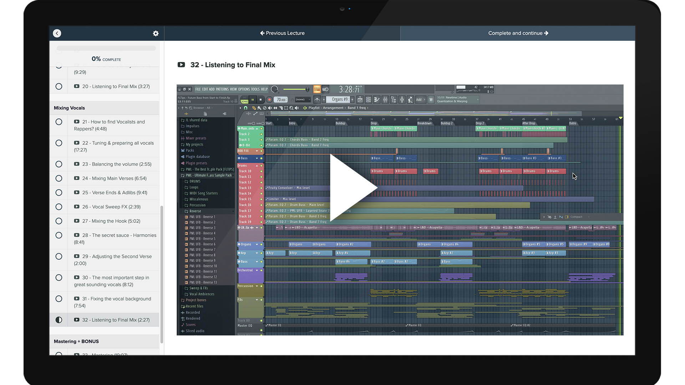Screen dimensions: 685x385
Task: Open the mixer icon in FL toolbar
Action: 385,99
